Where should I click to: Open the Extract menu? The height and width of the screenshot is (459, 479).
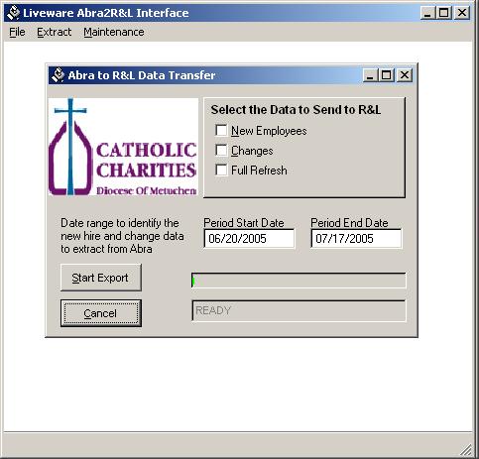tap(54, 32)
